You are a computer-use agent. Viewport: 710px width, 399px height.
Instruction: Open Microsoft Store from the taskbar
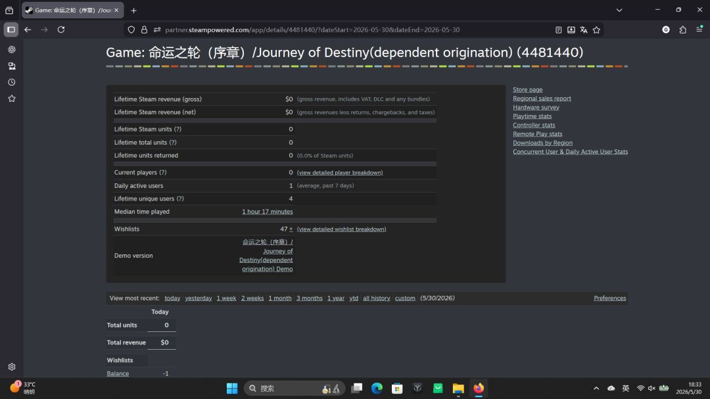point(397,388)
